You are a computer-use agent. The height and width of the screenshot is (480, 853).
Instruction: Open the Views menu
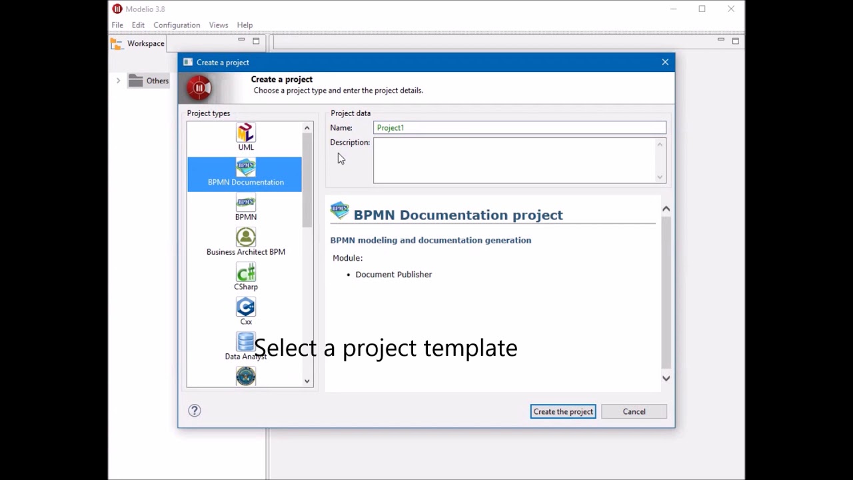click(x=219, y=25)
